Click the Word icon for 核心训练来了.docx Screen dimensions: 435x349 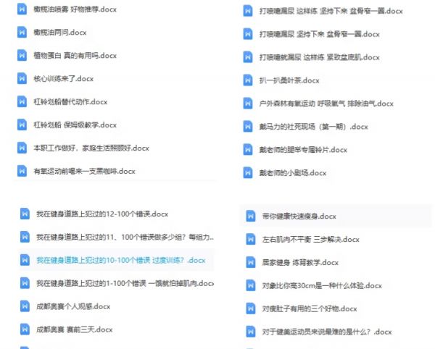[x=22, y=78]
